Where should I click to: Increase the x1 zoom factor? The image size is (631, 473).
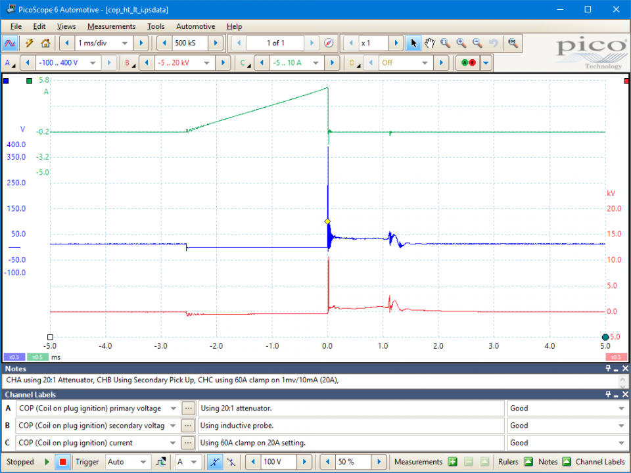[396, 43]
